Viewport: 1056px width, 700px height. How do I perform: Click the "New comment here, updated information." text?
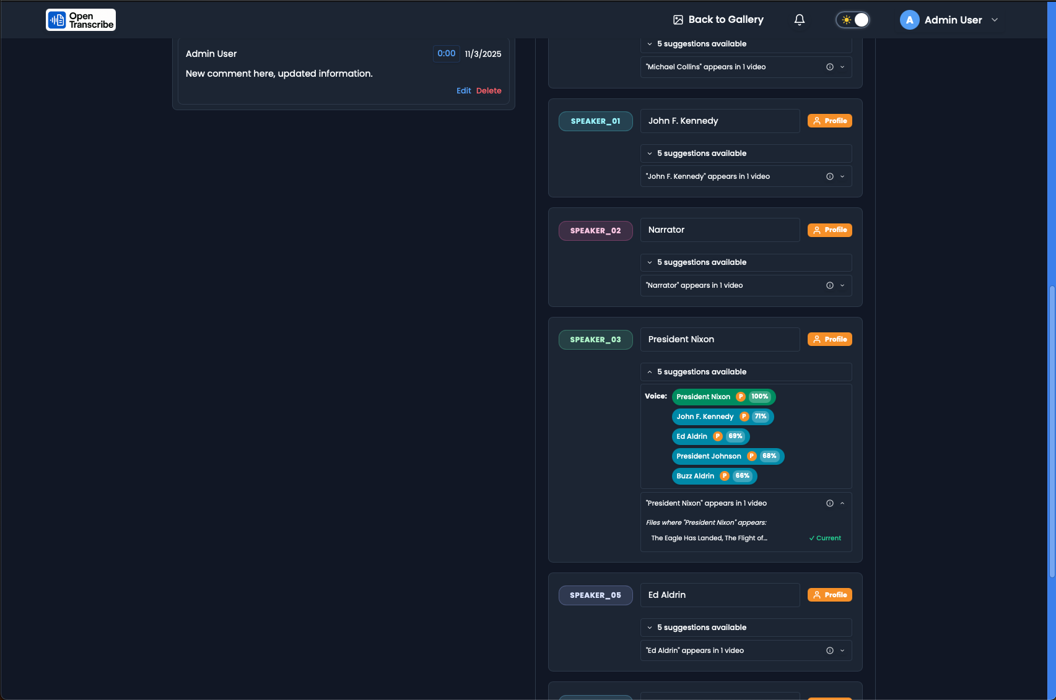pyautogui.click(x=279, y=74)
